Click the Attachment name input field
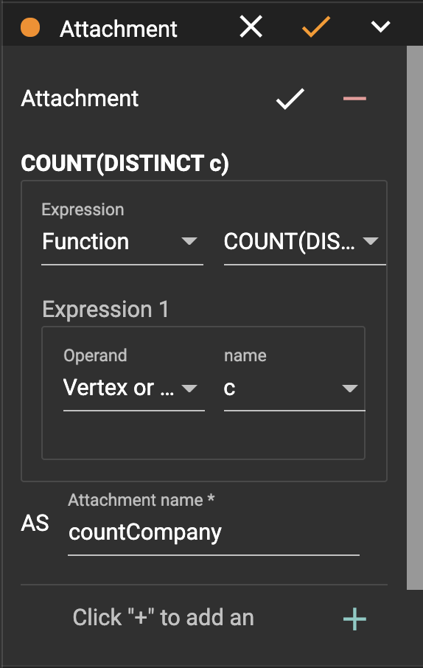The image size is (423, 668). [214, 532]
